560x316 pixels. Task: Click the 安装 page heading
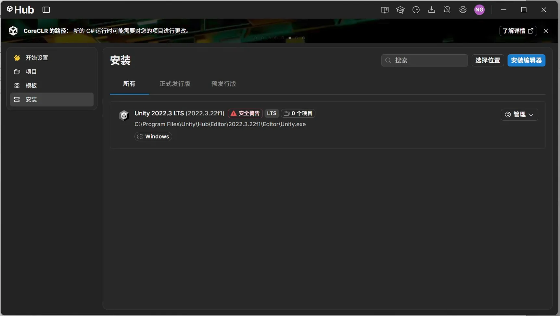tap(120, 60)
